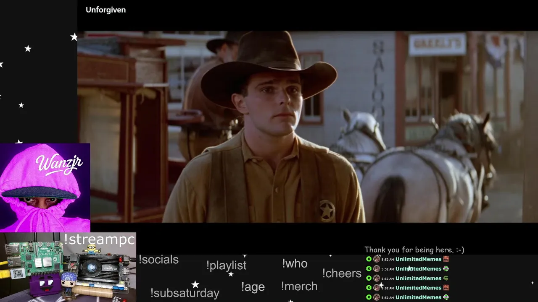Click the !playlist command text
This screenshot has height=302, width=538.
[226, 266]
